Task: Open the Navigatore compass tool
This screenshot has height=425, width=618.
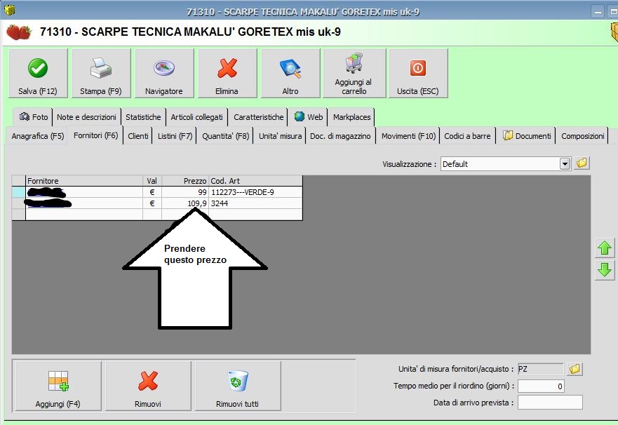Action: pos(164,73)
